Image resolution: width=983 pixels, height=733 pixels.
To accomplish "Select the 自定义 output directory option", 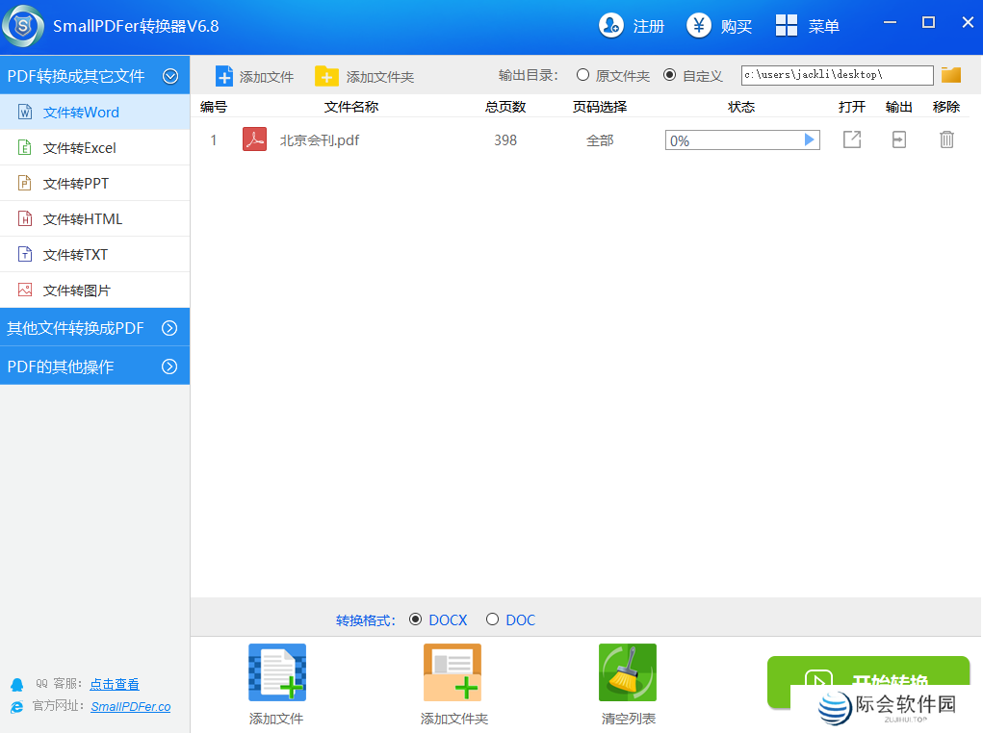I will click(670, 75).
